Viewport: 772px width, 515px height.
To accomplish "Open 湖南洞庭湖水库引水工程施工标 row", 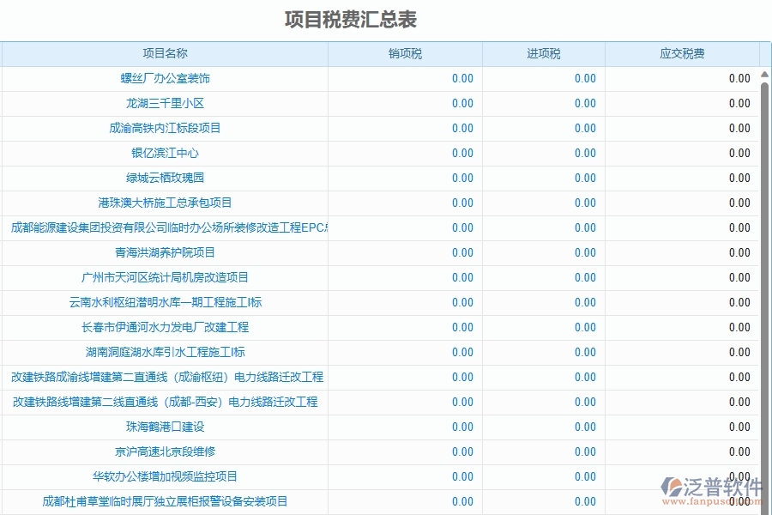I will tap(165, 352).
